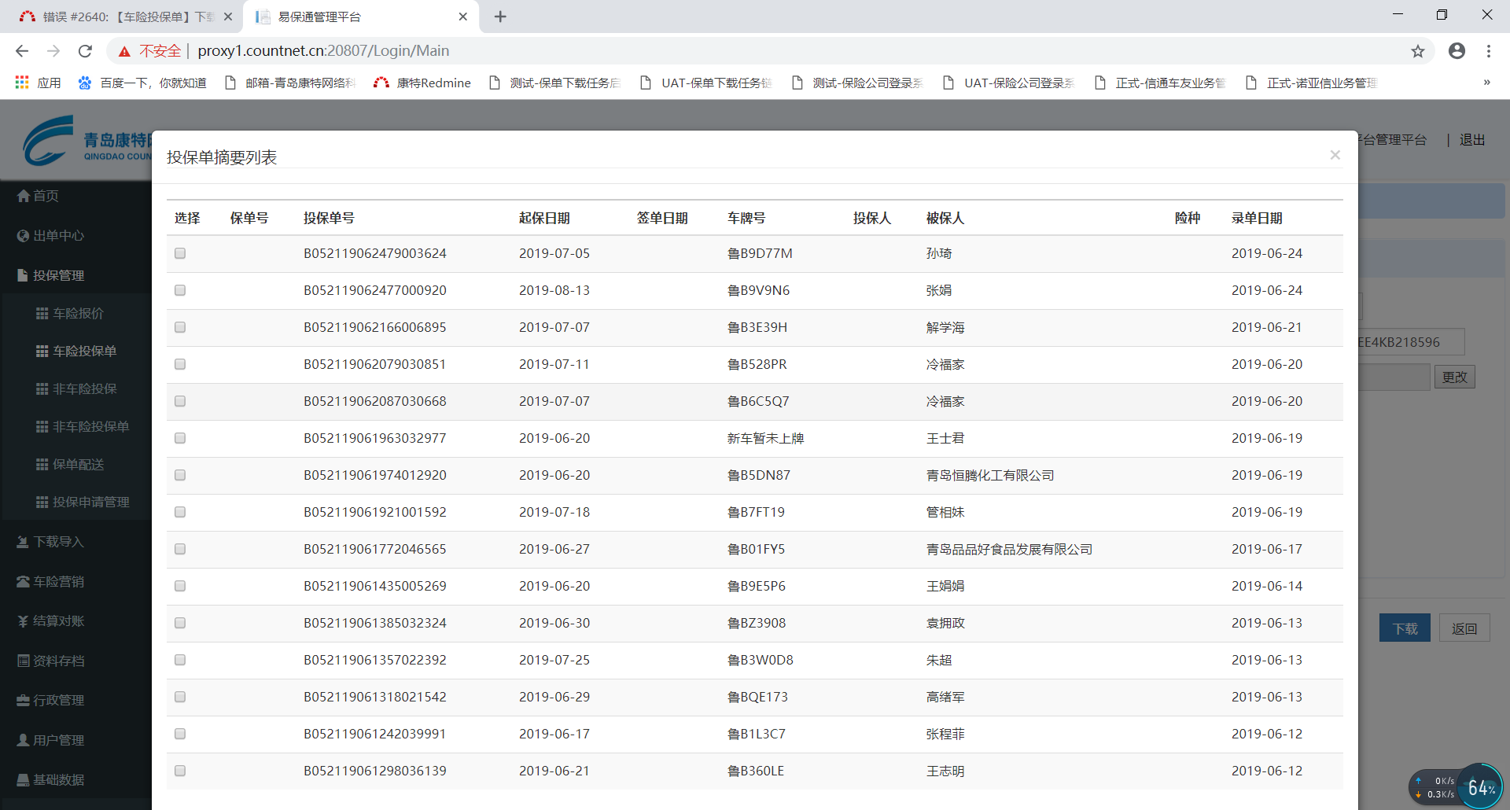Show hidden bookmarks with overflow chevron

coord(1486,83)
